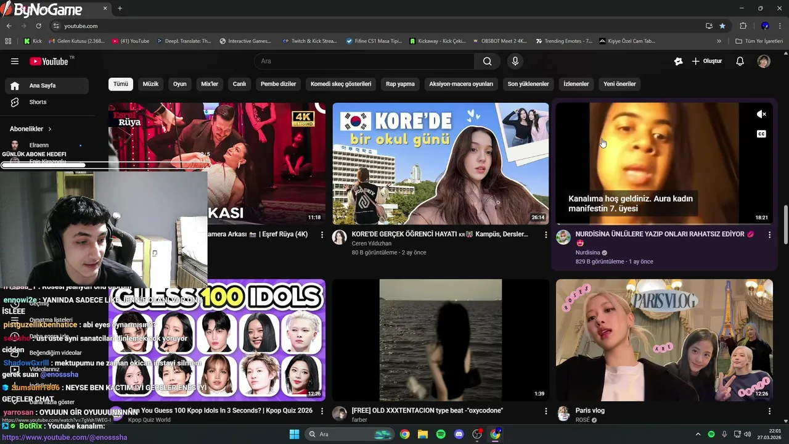The height and width of the screenshot is (444, 789).
Task: Open the volume control in system tray
Action: (x=748, y=434)
